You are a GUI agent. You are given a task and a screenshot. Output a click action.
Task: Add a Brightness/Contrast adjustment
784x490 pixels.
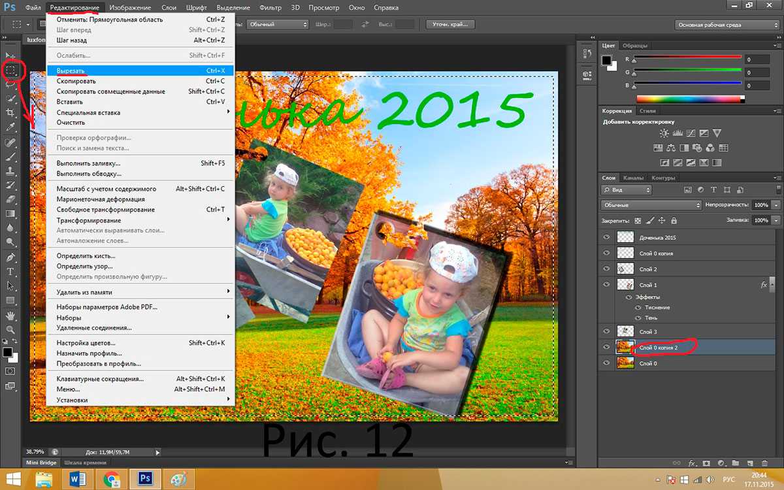click(x=664, y=133)
